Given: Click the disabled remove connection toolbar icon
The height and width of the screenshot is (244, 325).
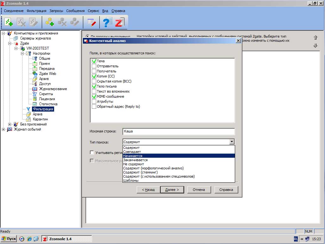Looking at the screenshot, I should pos(21,22).
